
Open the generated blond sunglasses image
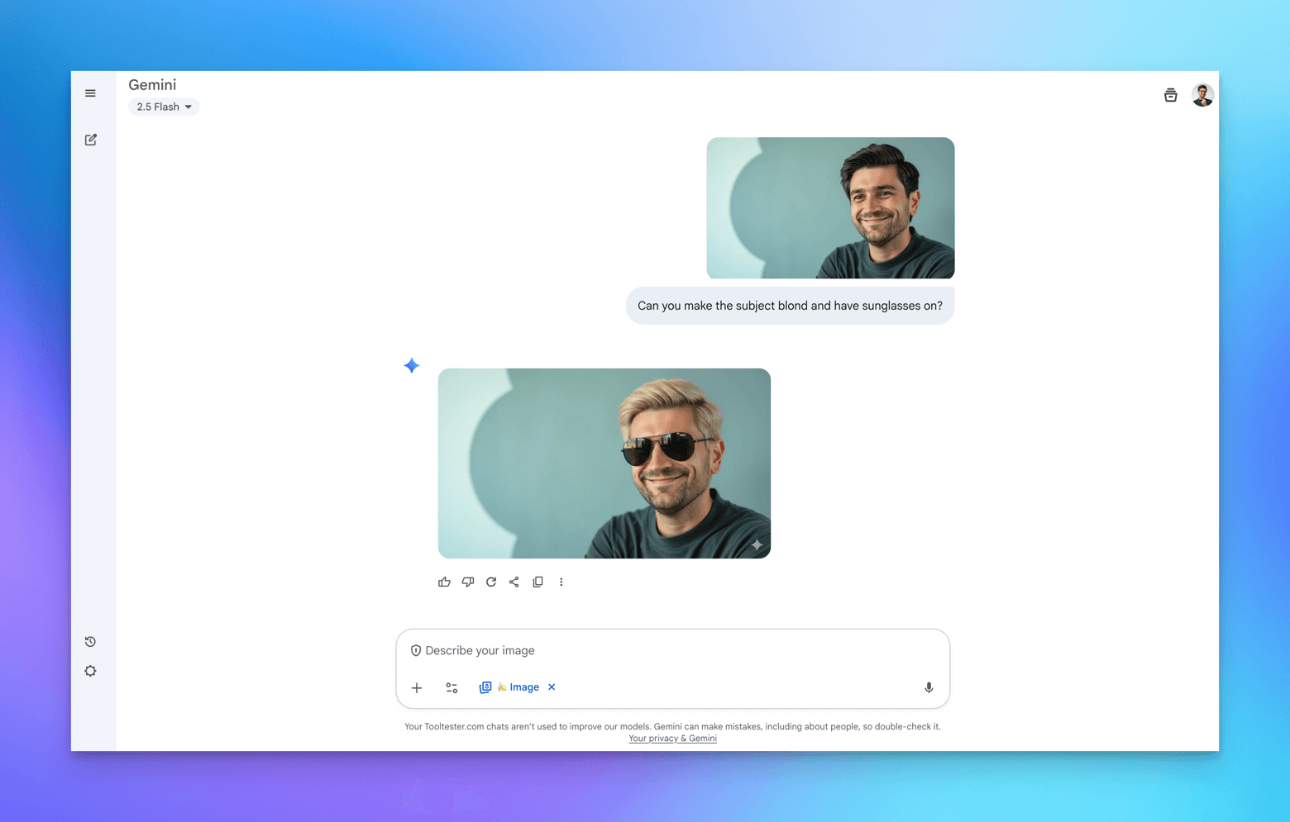click(604, 463)
